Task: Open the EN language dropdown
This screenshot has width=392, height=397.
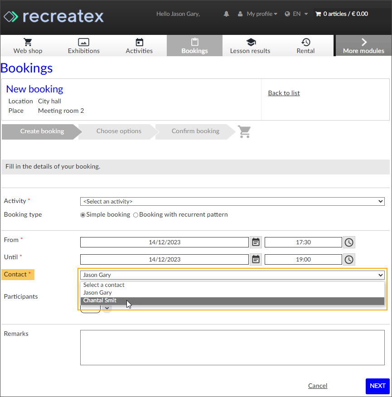Action: [x=296, y=14]
